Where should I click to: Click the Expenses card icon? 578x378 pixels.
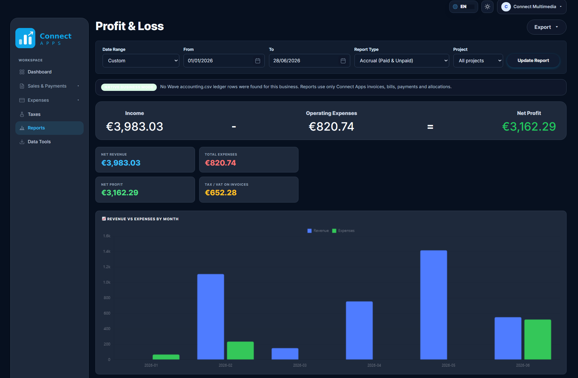[22, 100]
